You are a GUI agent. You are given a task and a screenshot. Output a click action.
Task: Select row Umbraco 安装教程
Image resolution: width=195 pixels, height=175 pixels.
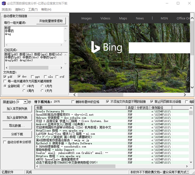pyautogui.click(x=112, y=118)
